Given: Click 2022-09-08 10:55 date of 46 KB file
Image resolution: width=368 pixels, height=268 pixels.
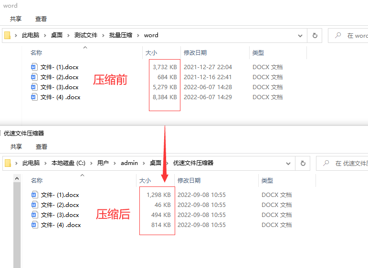Looking at the screenshot, I should pyautogui.click(x=201, y=205).
